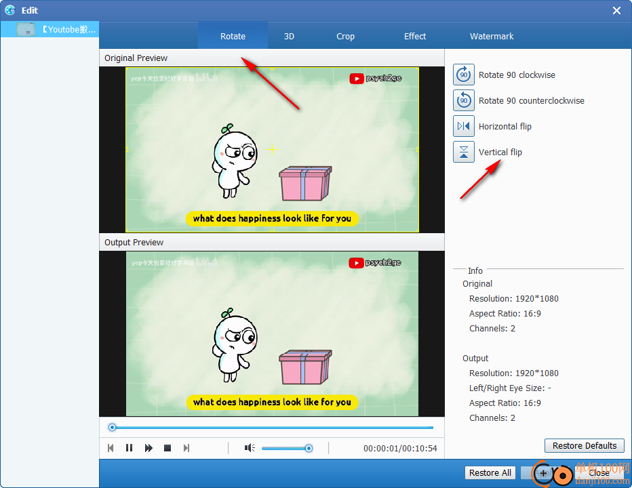Viewport: 632px width, 488px height.
Task: Select the Rotate 90 counterclockwise label
Action: [x=531, y=101]
